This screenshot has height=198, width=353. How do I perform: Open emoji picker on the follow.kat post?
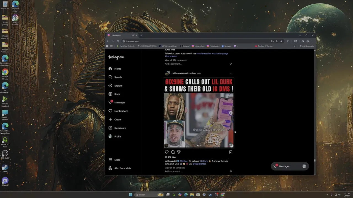tap(231, 64)
